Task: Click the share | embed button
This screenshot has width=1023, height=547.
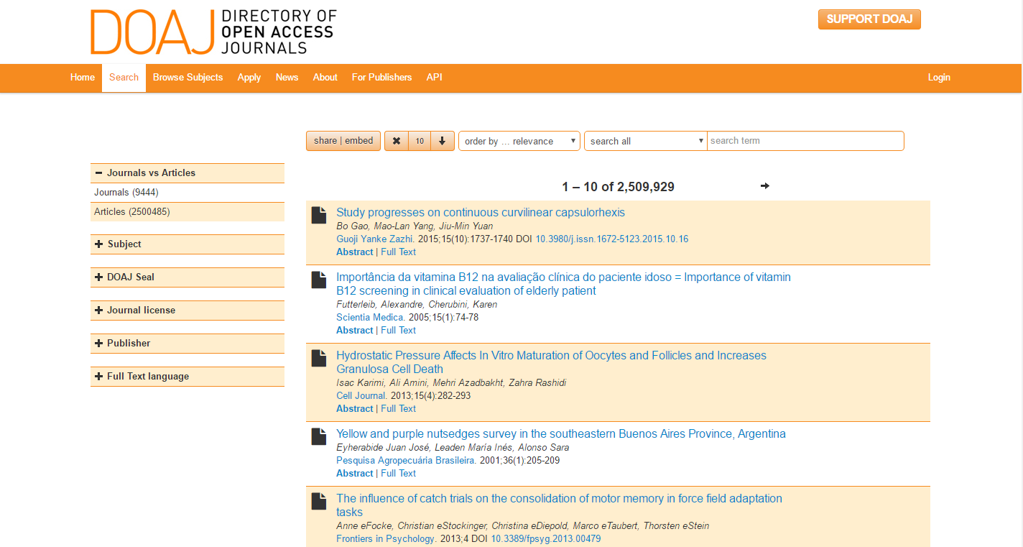Action: click(343, 141)
